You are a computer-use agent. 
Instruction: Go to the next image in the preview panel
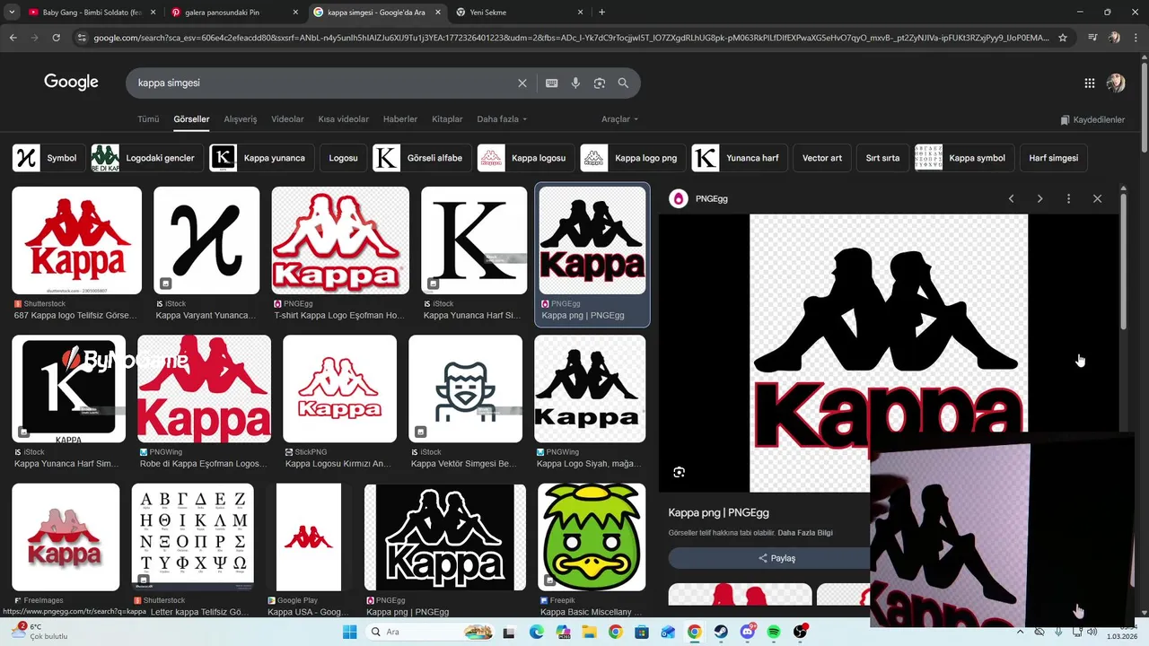click(x=1039, y=198)
